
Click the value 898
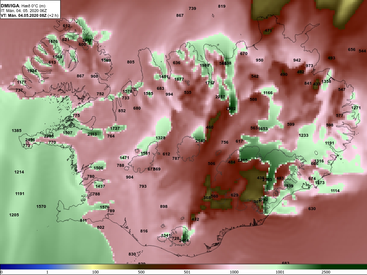(164, 206)
